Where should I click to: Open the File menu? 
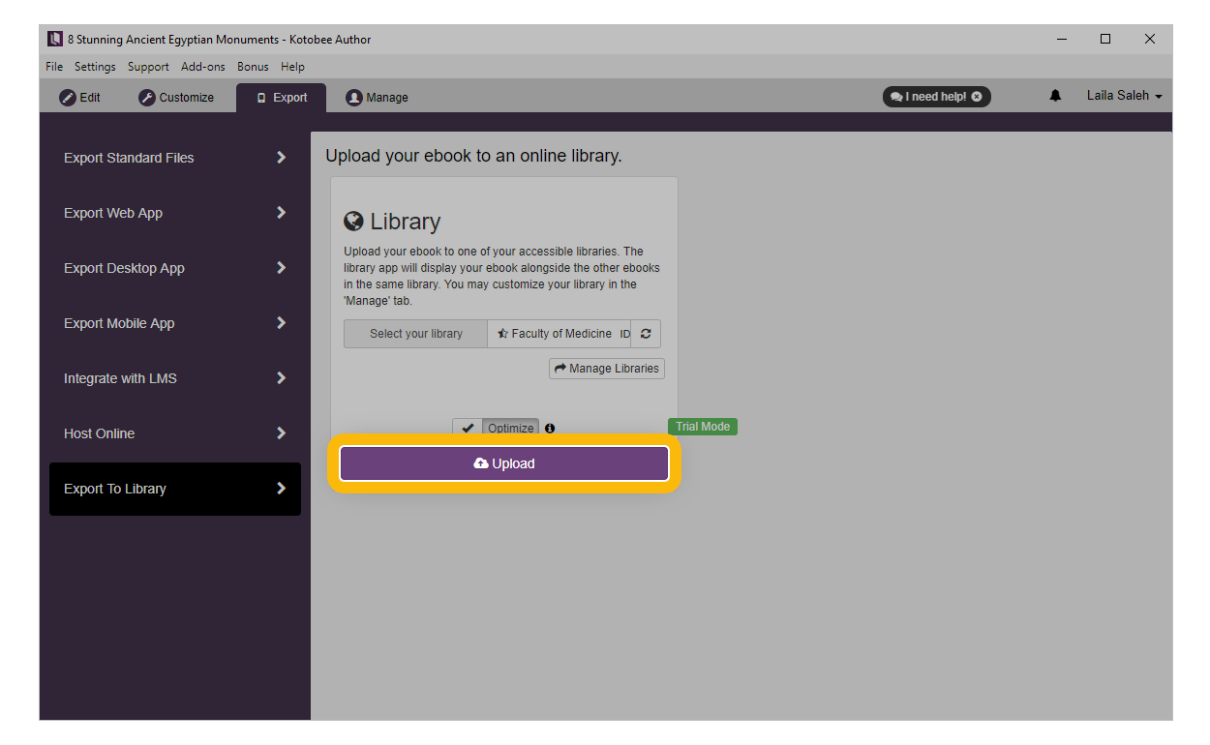click(54, 67)
